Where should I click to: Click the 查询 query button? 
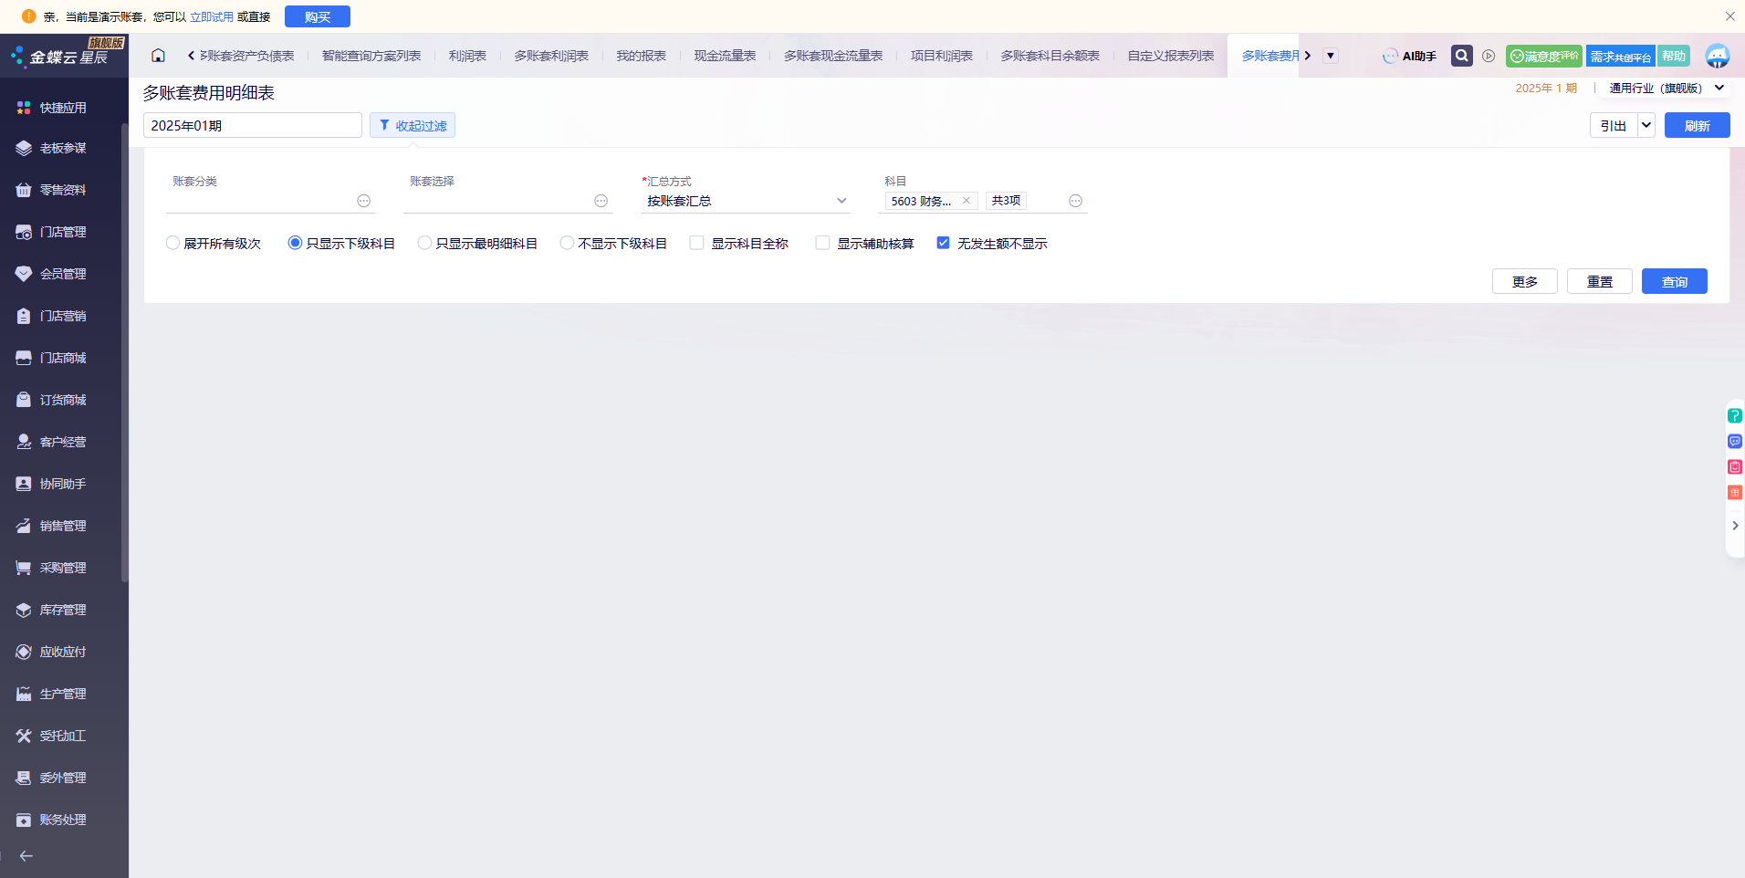[1674, 281]
